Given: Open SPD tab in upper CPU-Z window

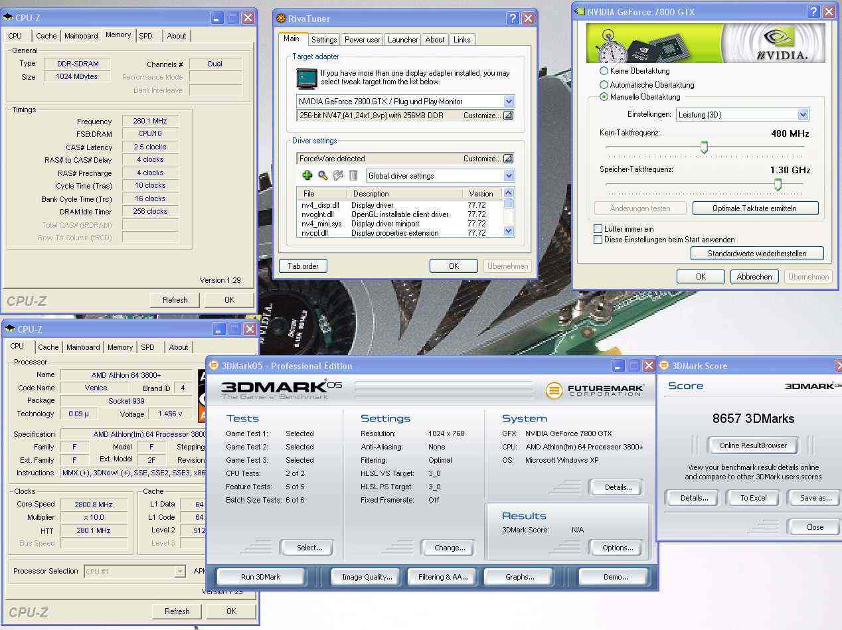Looking at the screenshot, I should pos(146,36).
